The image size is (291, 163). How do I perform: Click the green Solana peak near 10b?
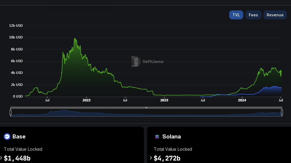tap(75, 39)
